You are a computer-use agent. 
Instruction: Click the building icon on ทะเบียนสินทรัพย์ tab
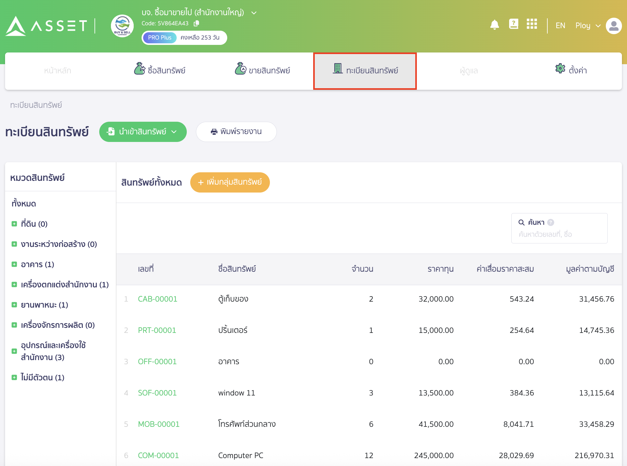click(x=338, y=68)
